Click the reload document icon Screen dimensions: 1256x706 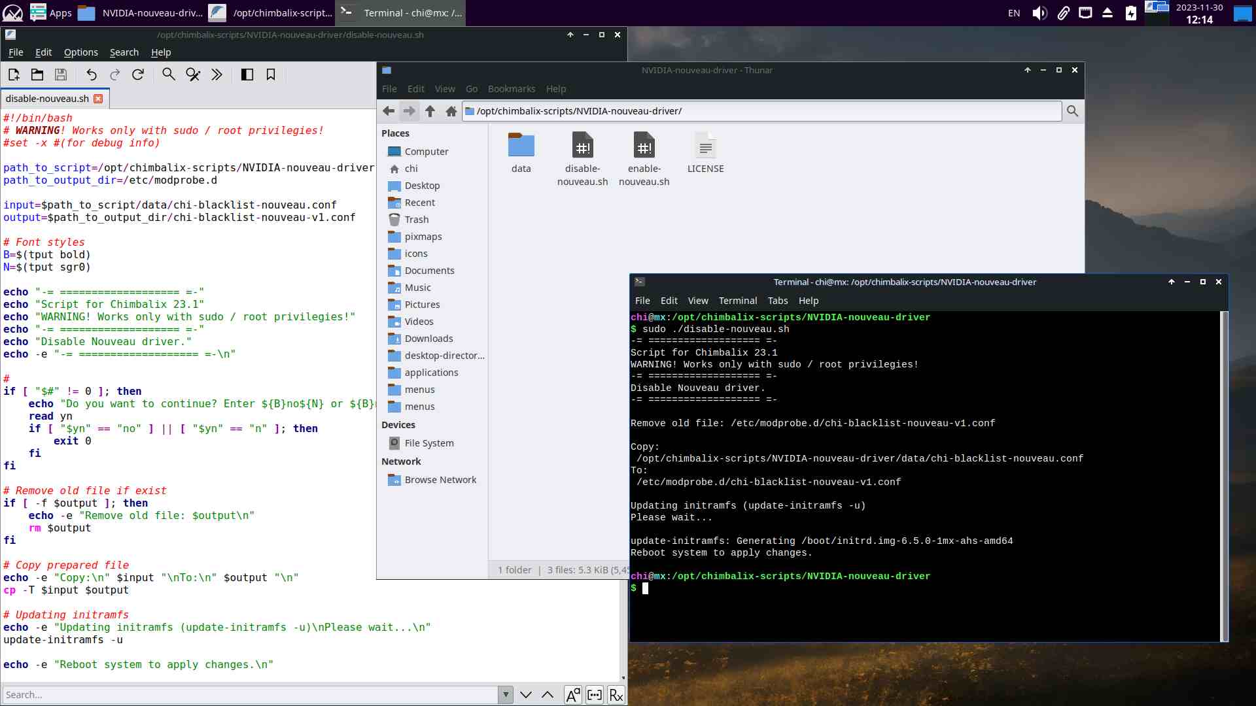pyautogui.click(x=138, y=75)
